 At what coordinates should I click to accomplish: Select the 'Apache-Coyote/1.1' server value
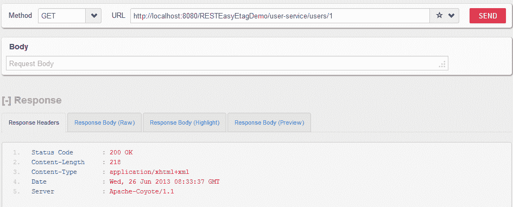tap(142, 192)
